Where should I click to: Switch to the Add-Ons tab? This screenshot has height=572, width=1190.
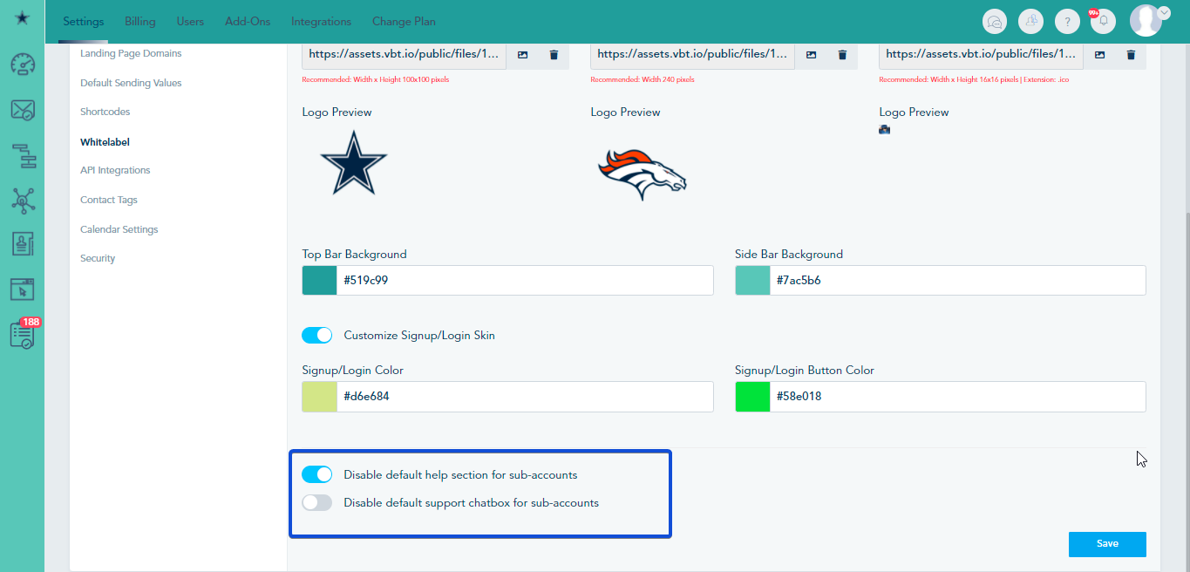(x=248, y=21)
